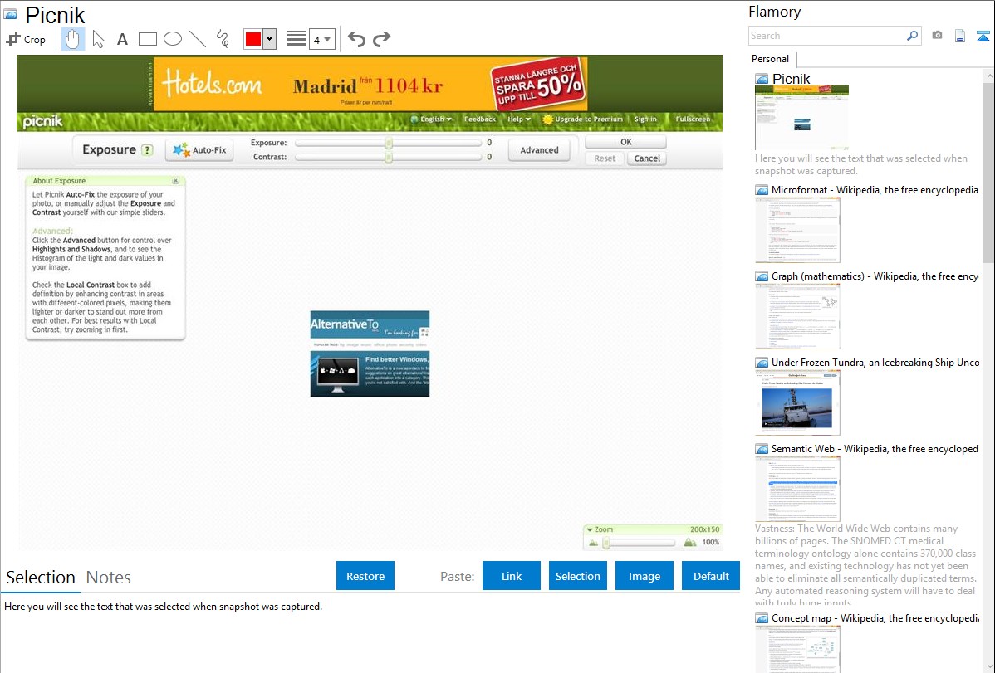Click the Feedback link
Image resolution: width=995 pixels, height=673 pixels.
tap(480, 119)
